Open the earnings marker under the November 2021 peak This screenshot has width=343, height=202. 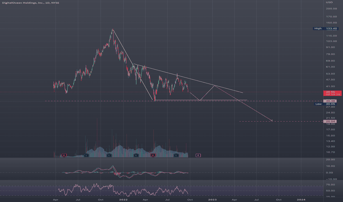click(109, 155)
